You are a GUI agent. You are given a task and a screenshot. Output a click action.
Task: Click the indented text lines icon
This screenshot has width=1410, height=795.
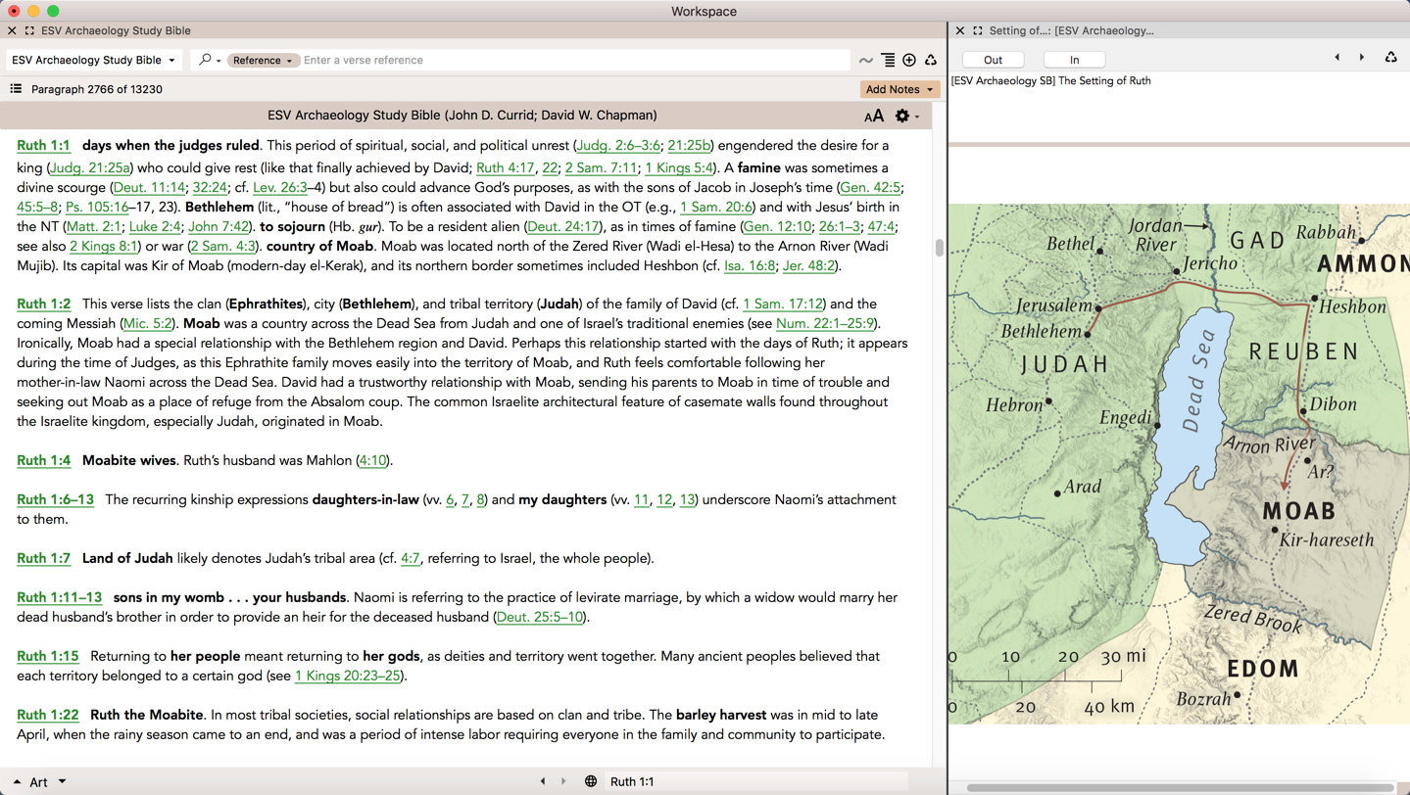(x=888, y=61)
